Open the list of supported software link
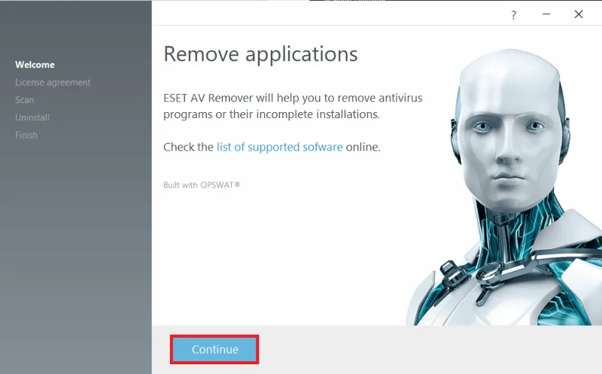Image resolution: width=602 pixels, height=374 pixels. [x=279, y=147]
